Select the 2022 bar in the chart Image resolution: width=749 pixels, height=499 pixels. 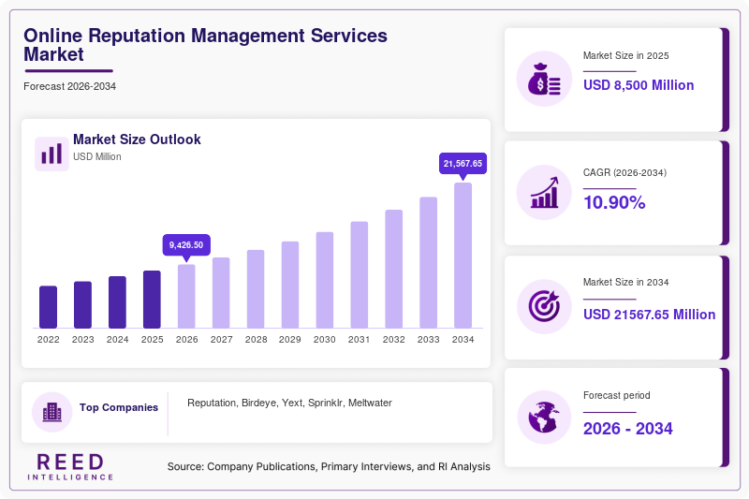coord(49,307)
